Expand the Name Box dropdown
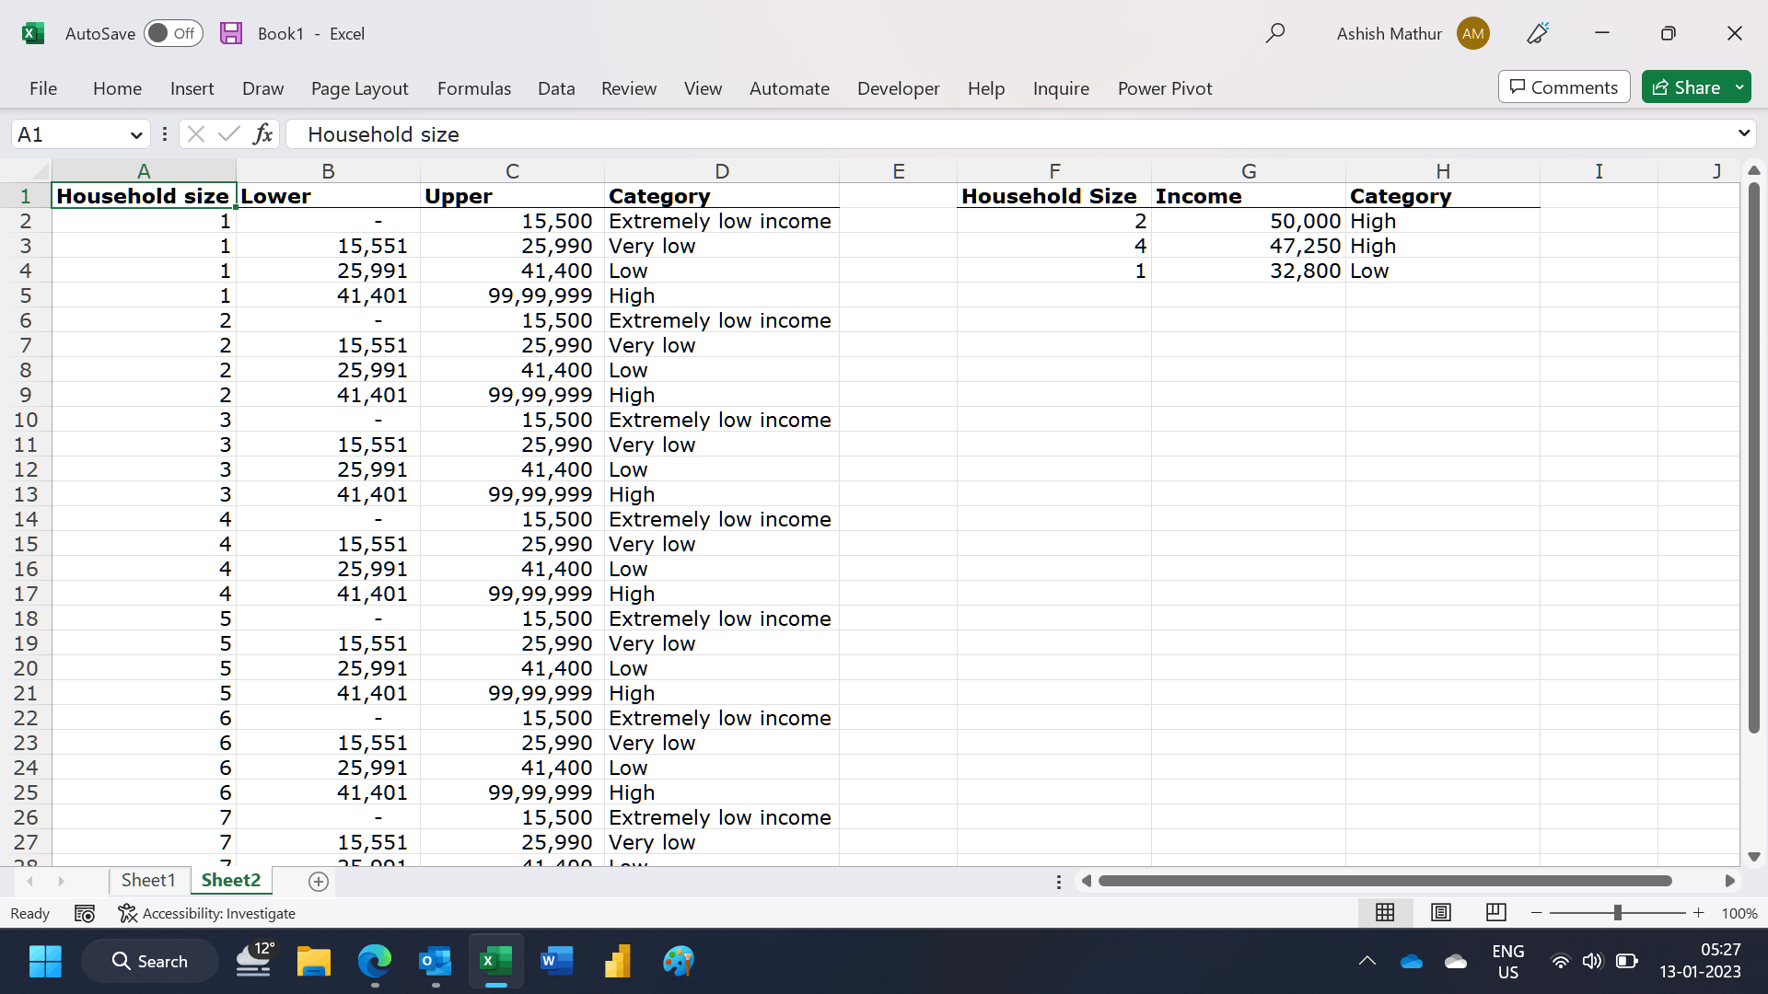1768x994 pixels. click(136, 134)
